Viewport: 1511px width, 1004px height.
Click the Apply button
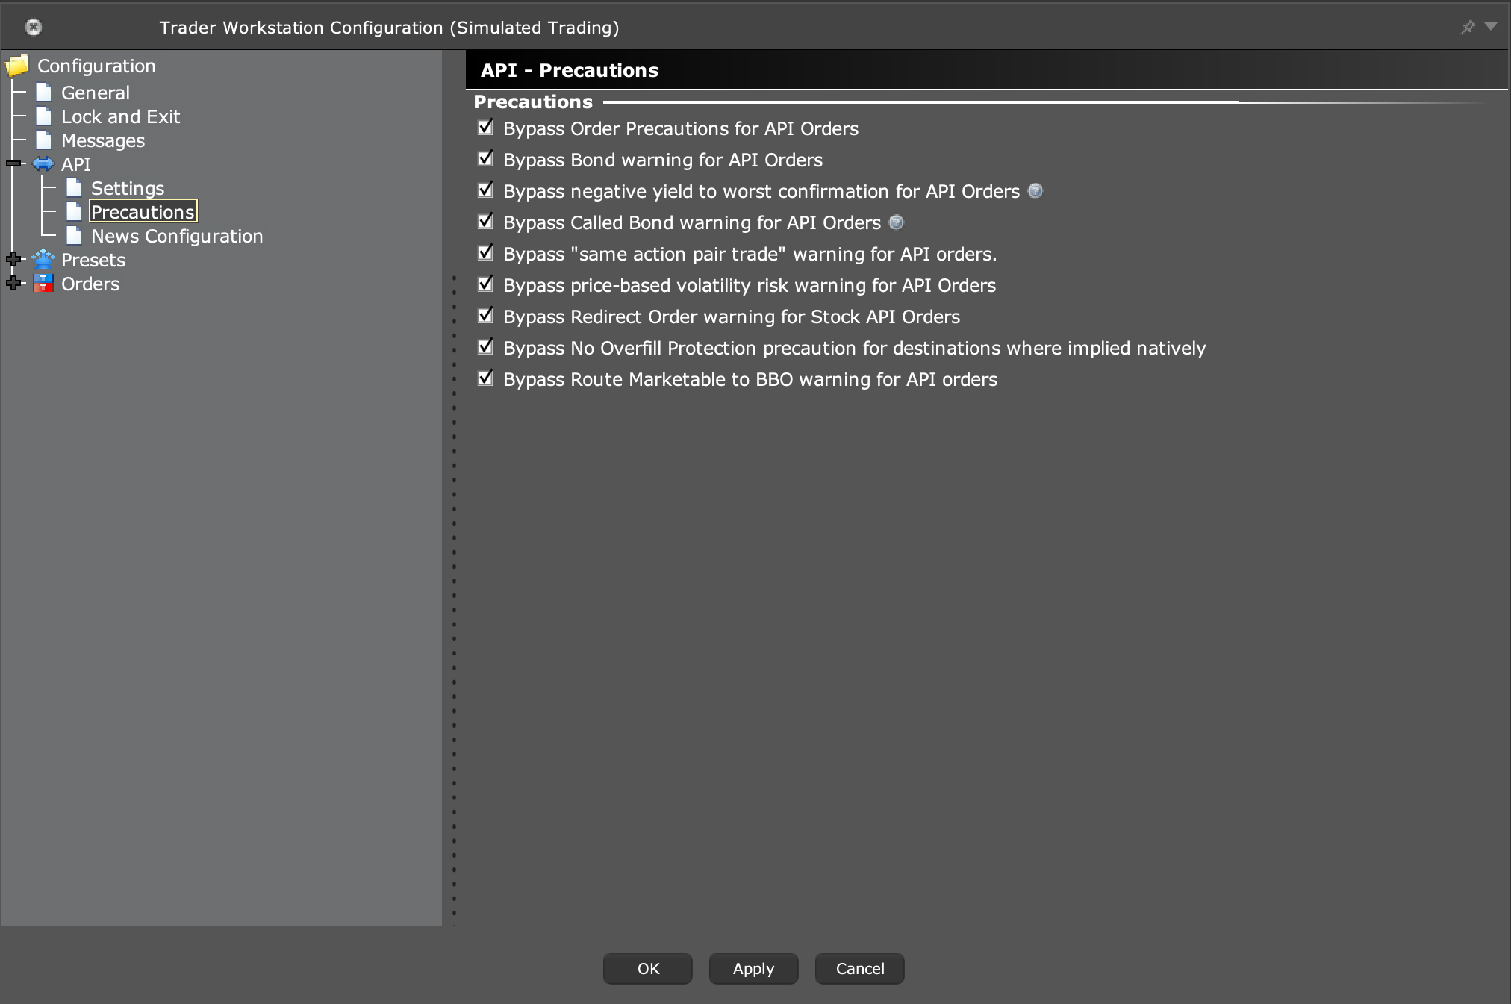coord(753,968)
